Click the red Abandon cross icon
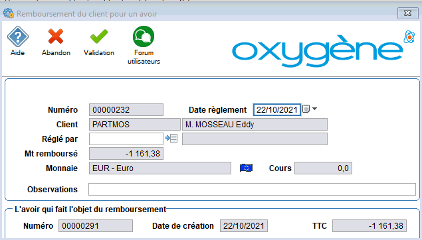This screenshot has width=422, height=240. [x=56, y=36]
